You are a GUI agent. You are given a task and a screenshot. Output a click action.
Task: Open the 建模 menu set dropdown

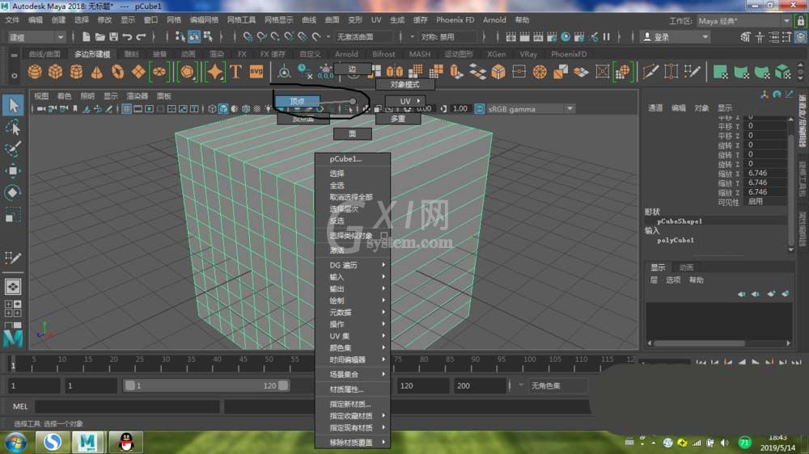pyautogui.click(x=36, y=37)
